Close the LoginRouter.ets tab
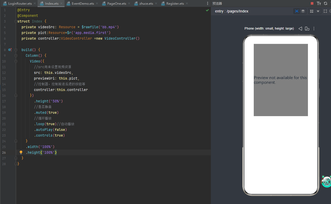This screenshot has width=331, height=204. (x=35, y=4)
